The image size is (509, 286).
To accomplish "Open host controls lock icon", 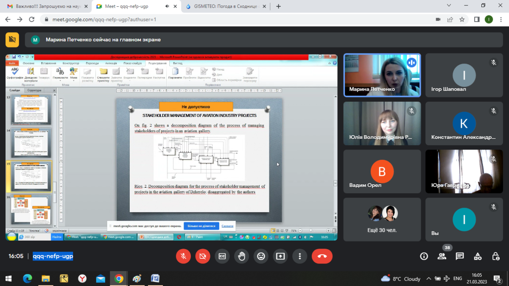I will [495, 256].
